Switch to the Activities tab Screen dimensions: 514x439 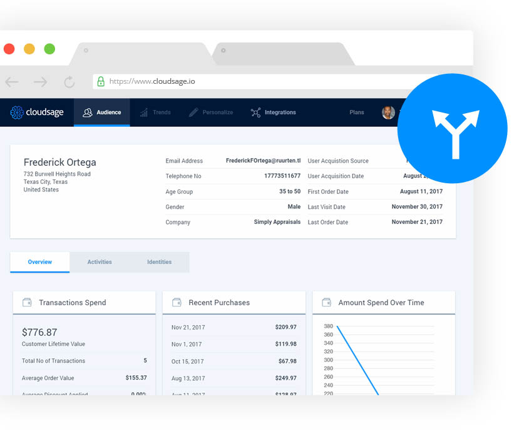click(100, 262)
